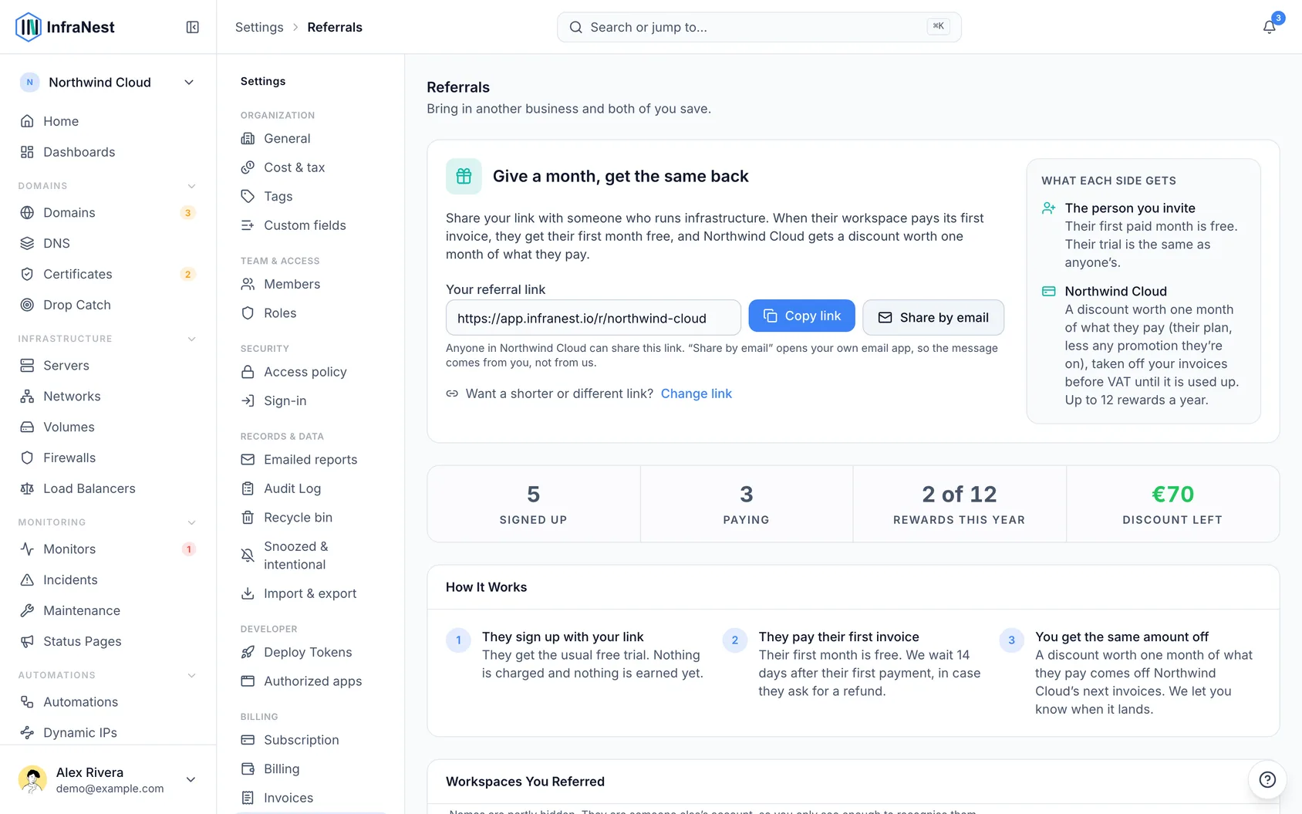Collapse the sidebar panel icon
This screenshot has height=814, width=1302.
193,27
